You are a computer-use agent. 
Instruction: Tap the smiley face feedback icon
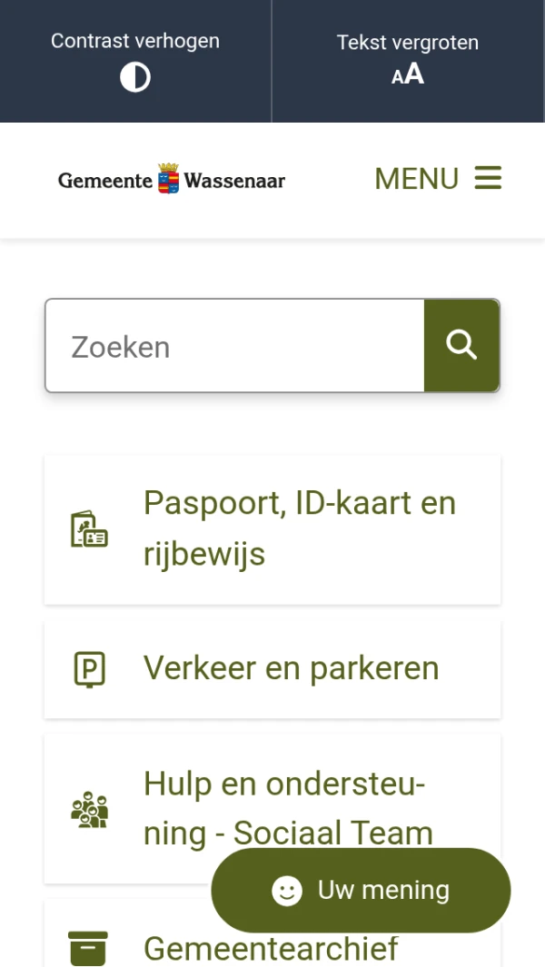click(287, 891)
